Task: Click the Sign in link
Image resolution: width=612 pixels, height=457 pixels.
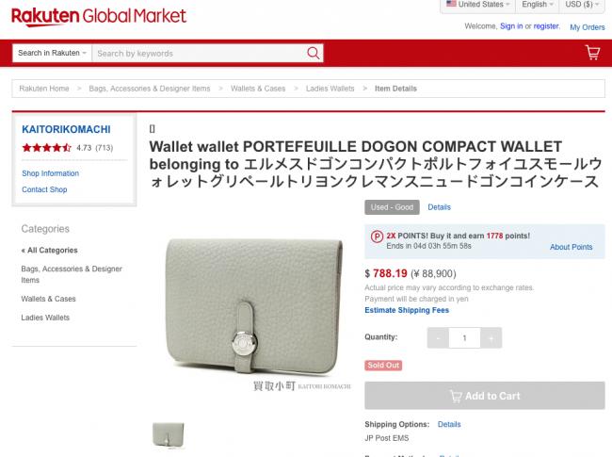Action: [x=511, y=26]
